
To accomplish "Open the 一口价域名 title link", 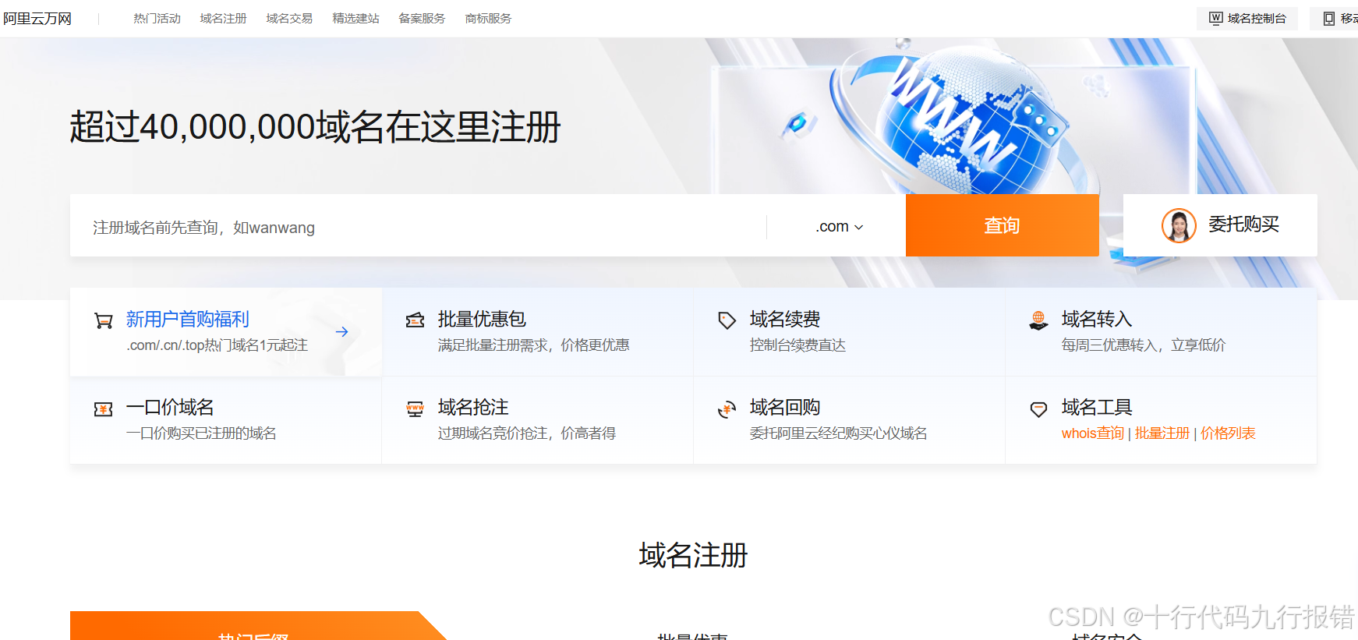I will 170,408.
